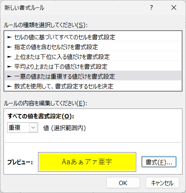
Task: Click the arrow bullet beside セルの値に基づいてすべてのセルを書式設定
Action: [9, 37]
